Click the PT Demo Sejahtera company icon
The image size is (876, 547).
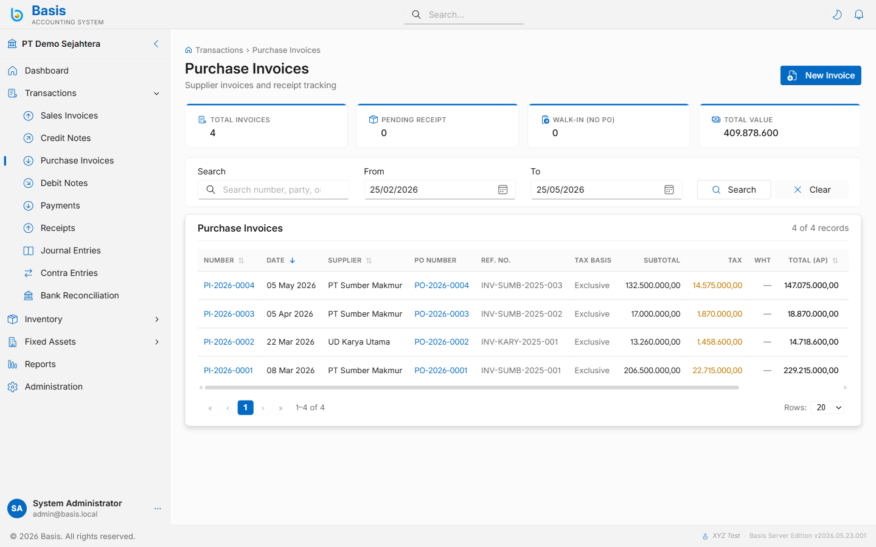tap(12, 44)
